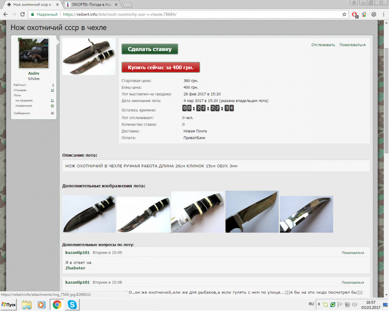Open a new browser tab
Image resolution: width=389 pixels, height=311 pixels.
[127, 5]
